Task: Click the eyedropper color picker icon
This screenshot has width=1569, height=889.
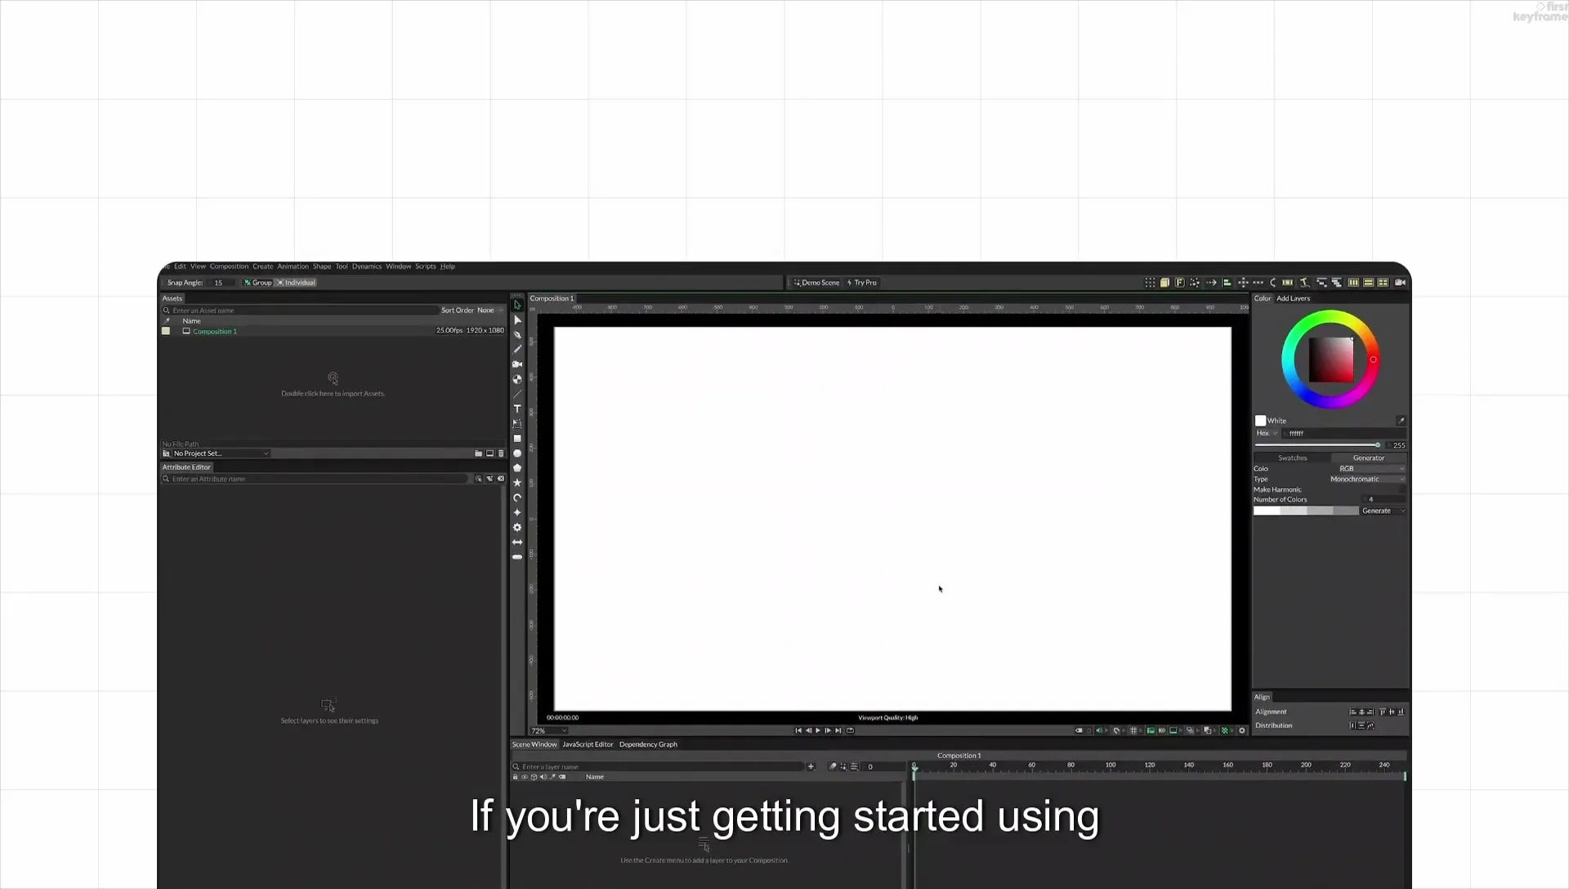Action: pos(1401,421)
